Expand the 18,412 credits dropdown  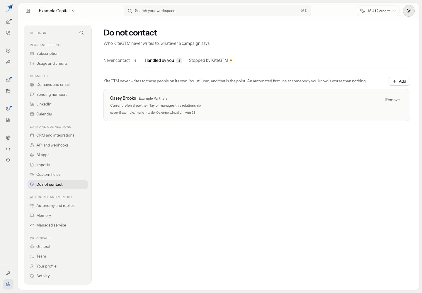tap(378, 11)
